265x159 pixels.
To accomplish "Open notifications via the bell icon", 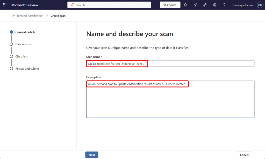I will coord(185,5).
